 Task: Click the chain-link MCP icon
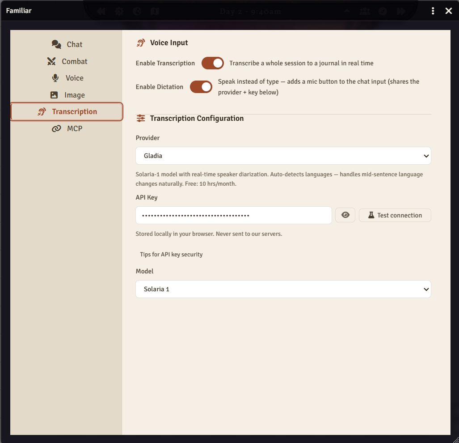56,128
